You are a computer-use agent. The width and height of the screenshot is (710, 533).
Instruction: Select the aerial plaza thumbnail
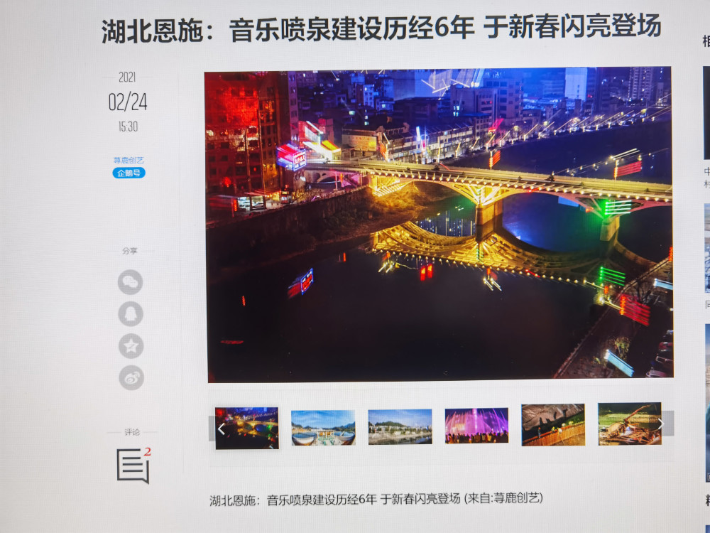point(323,428)
